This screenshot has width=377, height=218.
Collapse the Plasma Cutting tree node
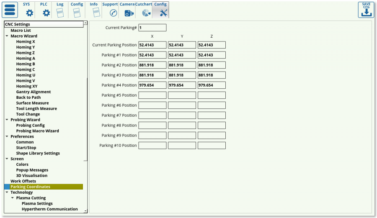point(13,198)
